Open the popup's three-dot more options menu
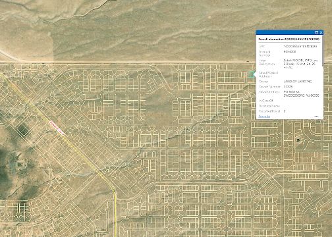Image resolution: width=332 pixels, height=237 pixels. point(316,117)
